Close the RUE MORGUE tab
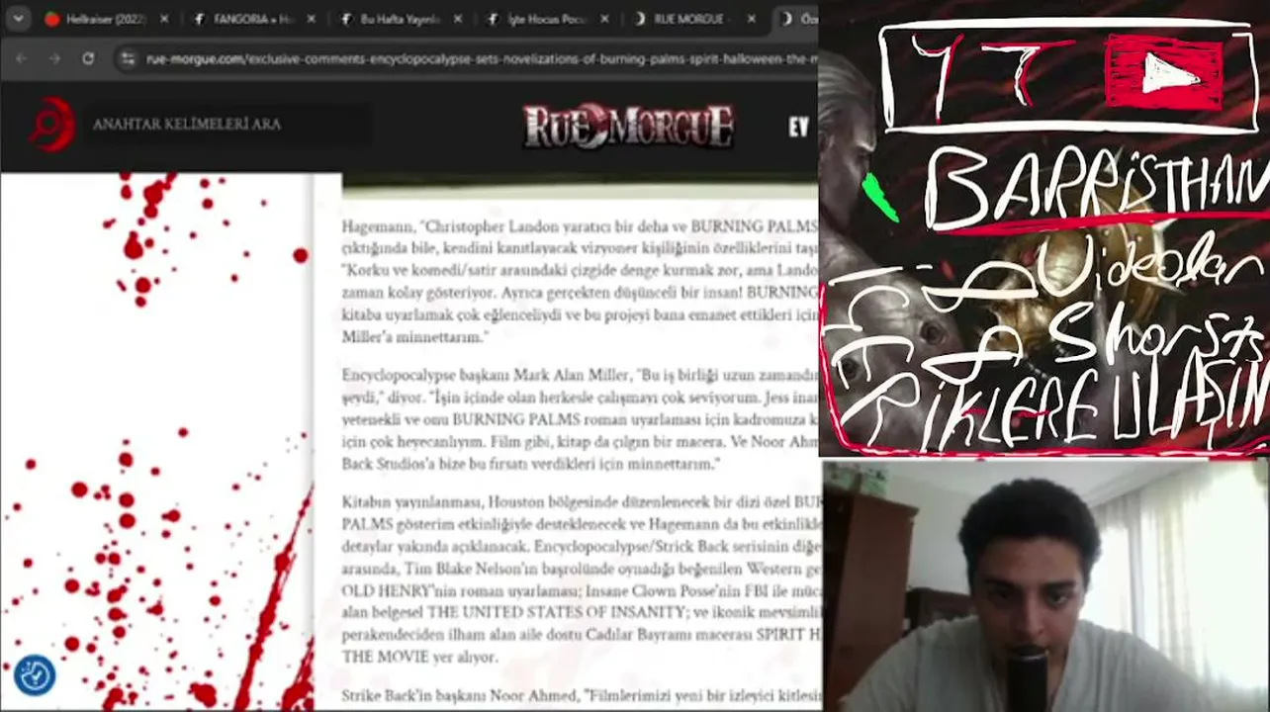The width and height of the screenshot is (1270, 712). coord(752,19)
